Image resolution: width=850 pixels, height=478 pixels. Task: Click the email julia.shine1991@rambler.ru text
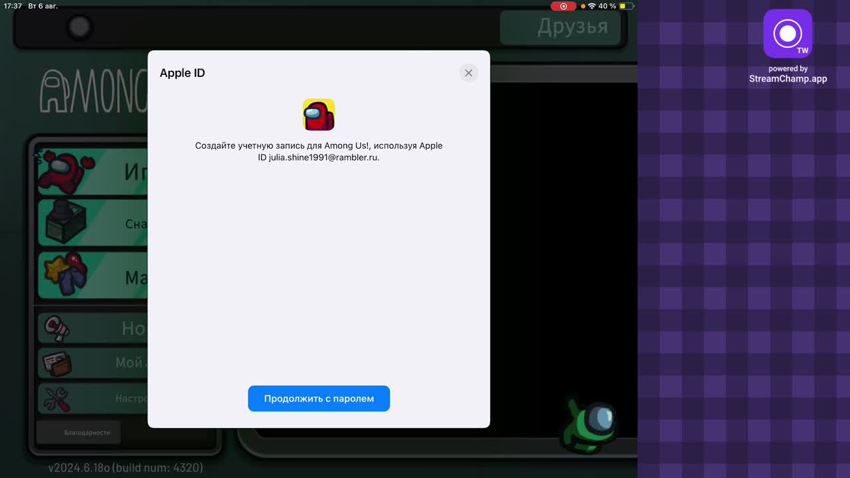[324, 157]
